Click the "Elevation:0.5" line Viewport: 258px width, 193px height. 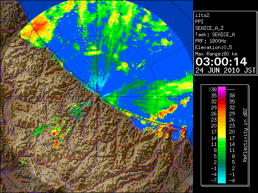click(x=214, y=47)
